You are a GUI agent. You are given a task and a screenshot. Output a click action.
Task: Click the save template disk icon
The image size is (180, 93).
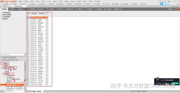[x=105, y=9]
